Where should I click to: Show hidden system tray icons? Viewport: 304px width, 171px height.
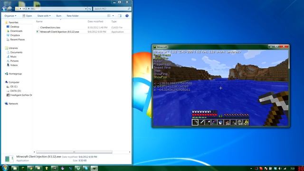click(251, 169)
